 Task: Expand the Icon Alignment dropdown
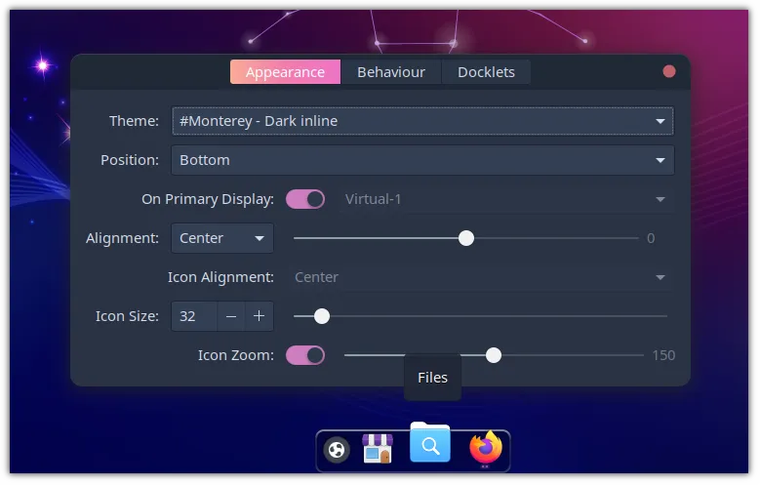coord(480,277)
